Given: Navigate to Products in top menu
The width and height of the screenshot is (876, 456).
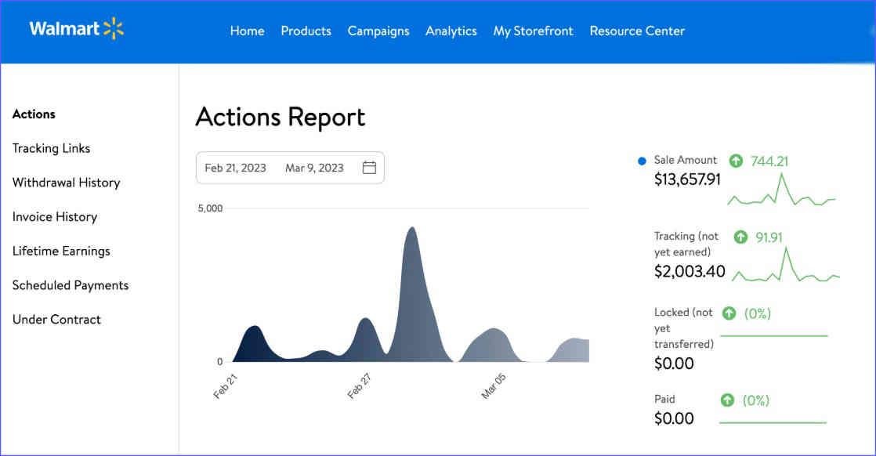Looking at the screenshot, I should coord(306,31).
